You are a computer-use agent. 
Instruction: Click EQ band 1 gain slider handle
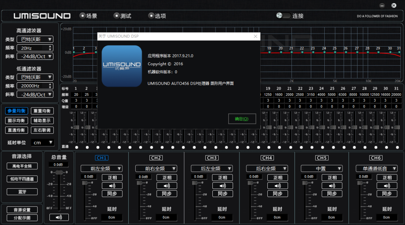pyautogui.click(x=76, y=127)
